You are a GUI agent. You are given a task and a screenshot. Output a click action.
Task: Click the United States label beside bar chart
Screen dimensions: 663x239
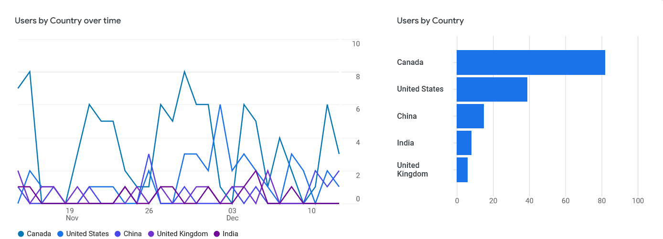420,89
